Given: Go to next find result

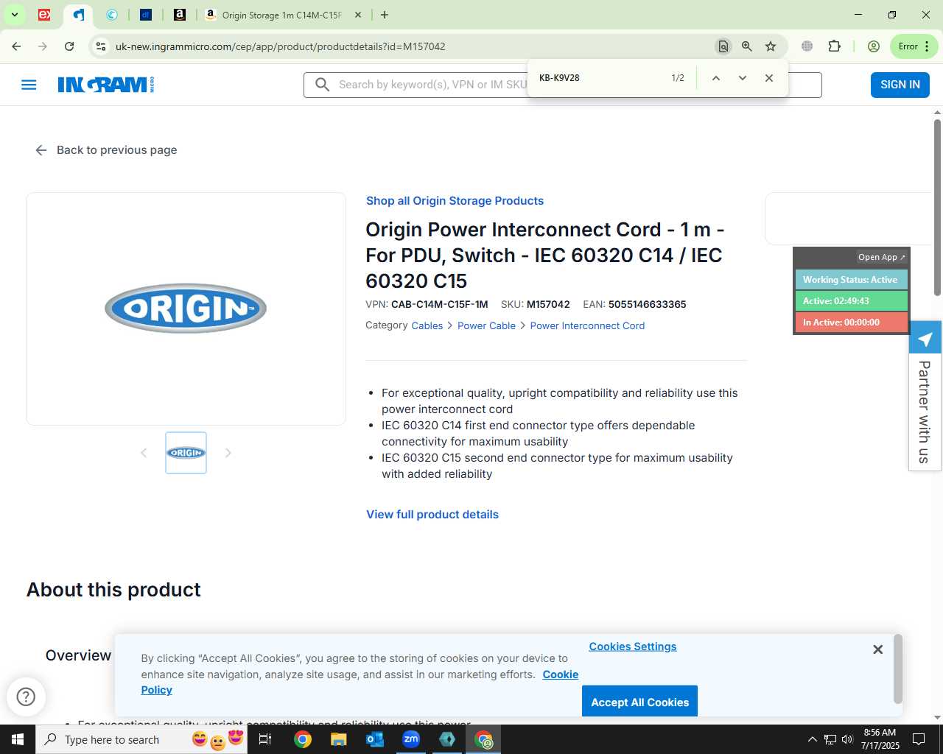Looking at the screenshot, I should point(742,78).
